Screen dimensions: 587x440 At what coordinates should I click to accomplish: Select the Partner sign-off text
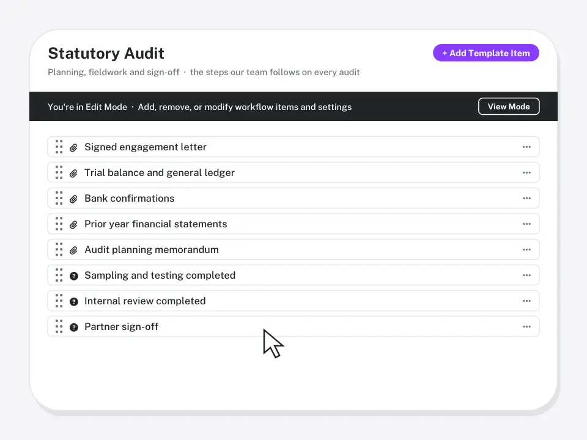(121, 326)
